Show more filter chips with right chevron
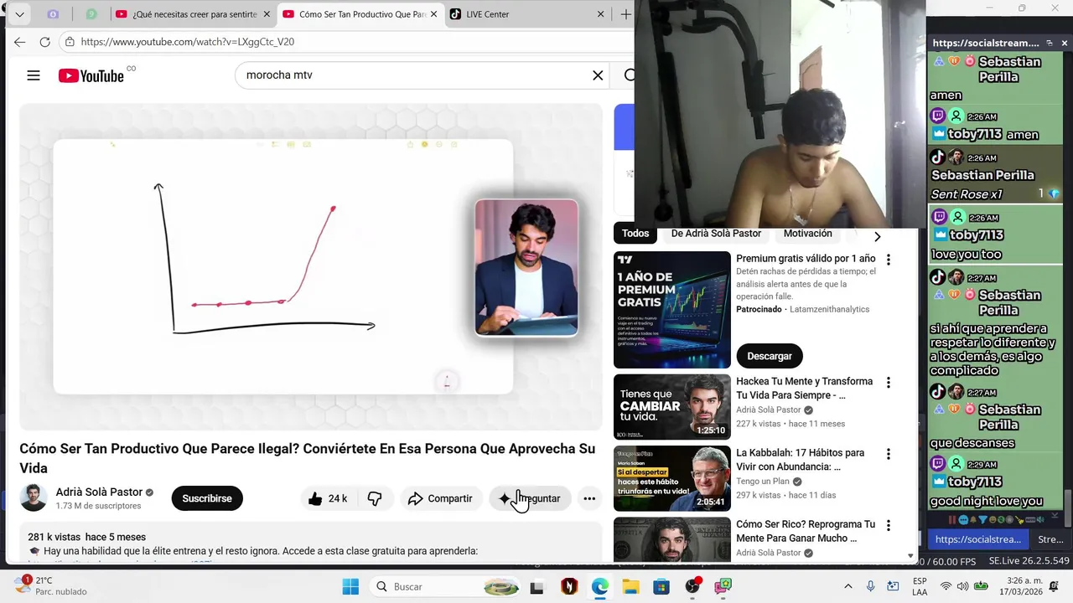 pos(878,236)
